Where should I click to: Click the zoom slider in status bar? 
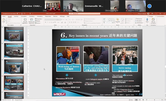coord(155,100)
